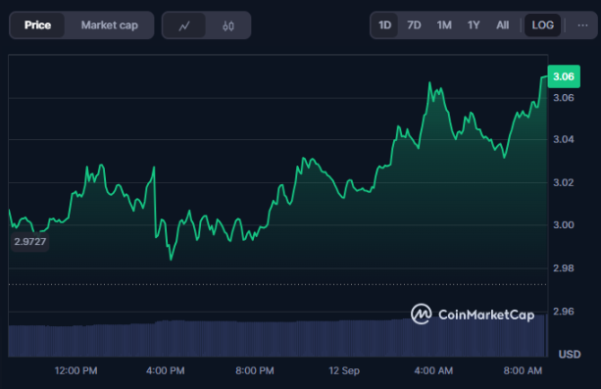Choose the 7D time range
601x389 pixels.
[x=414, y=25]
